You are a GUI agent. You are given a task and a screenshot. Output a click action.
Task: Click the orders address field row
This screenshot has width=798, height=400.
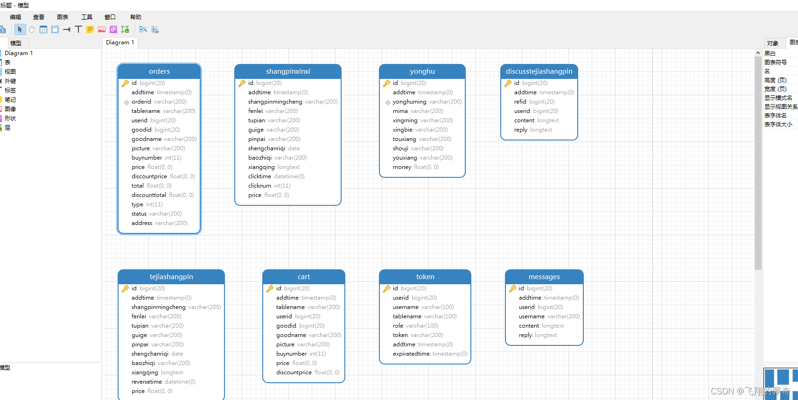pos(159,223)
